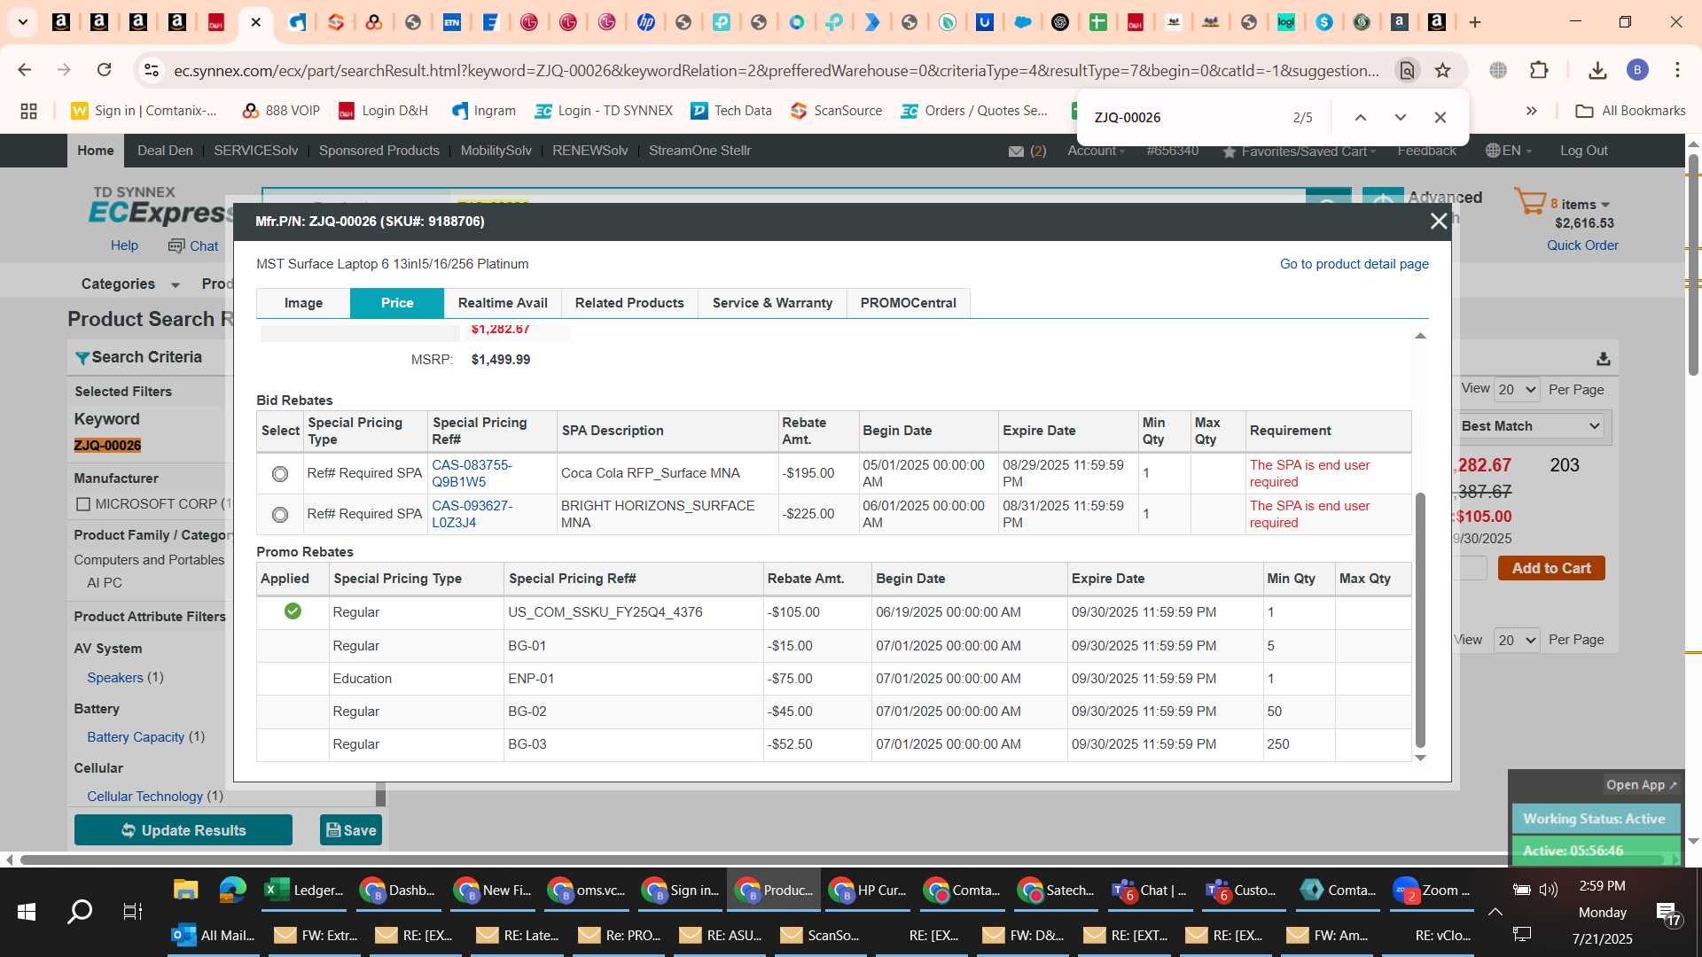
Task: Reload the current page
Action: pos(104,70)
